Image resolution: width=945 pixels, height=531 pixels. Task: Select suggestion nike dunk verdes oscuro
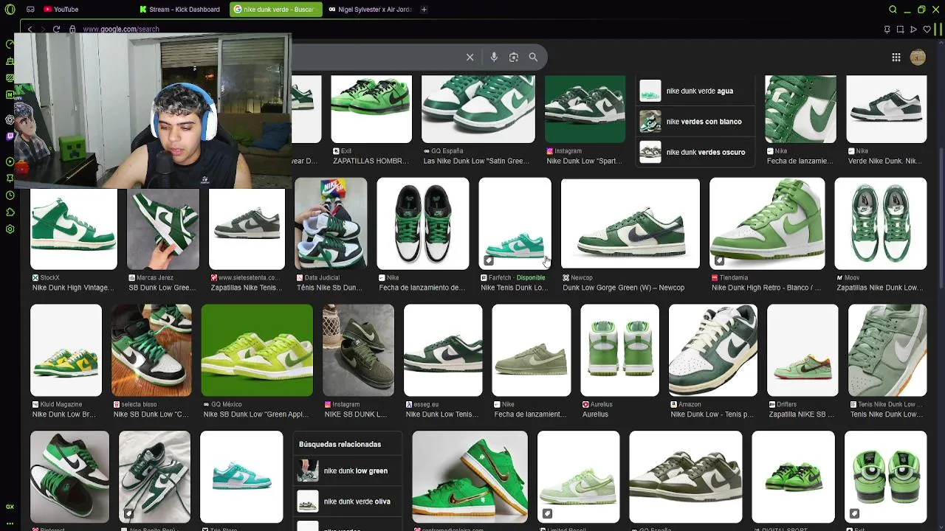click(x=695, y=152)
